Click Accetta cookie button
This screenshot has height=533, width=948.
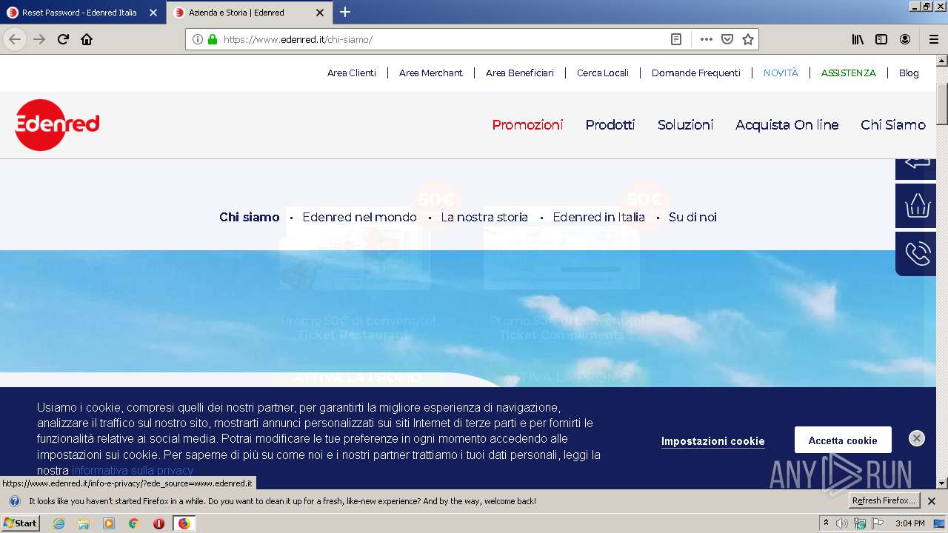point(843,440)
